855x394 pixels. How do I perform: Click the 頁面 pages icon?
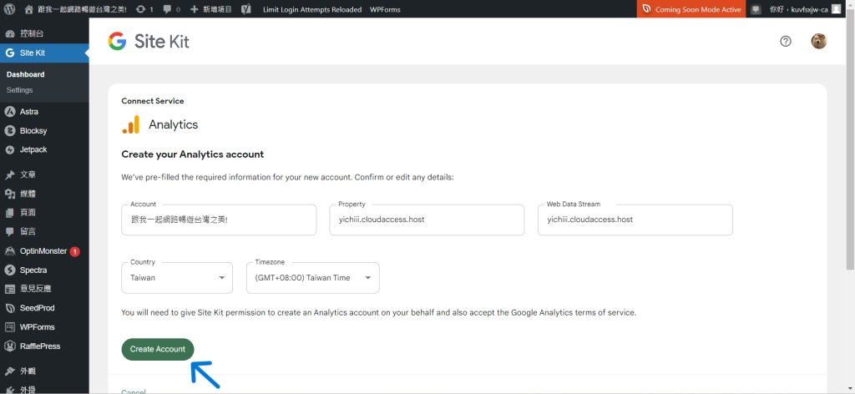(x=9, y=213)
